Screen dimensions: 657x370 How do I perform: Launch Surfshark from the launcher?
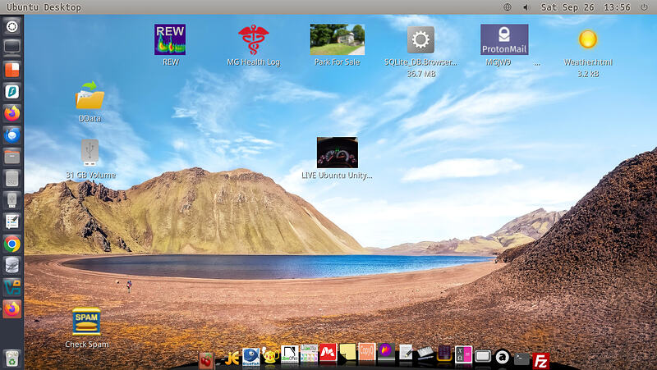pyautogui.click(x=11, y=91)
